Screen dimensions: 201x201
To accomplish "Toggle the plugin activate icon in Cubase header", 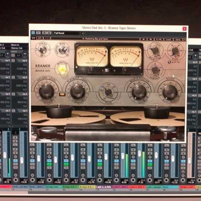I will [x=33, y=33].
